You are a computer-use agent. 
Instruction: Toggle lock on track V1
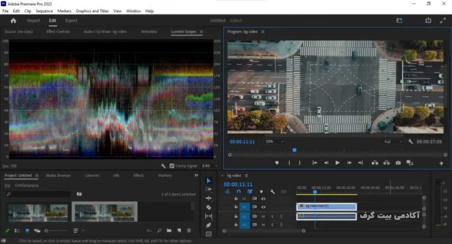[236, 207]
